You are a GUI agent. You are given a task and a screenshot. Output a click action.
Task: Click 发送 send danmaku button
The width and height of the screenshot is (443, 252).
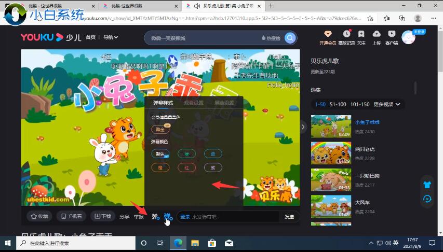(289, 217)
